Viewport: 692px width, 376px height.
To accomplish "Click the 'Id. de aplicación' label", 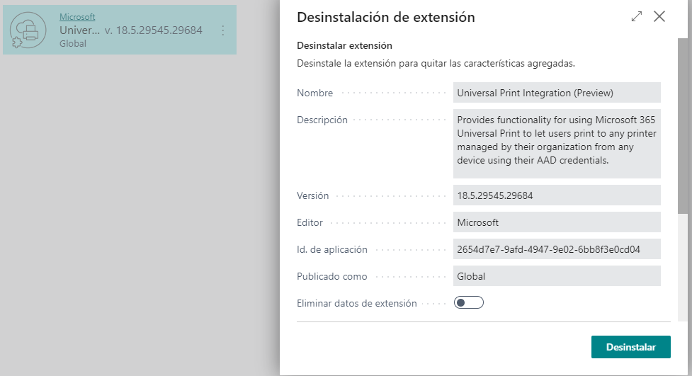I will click(332, 249).
